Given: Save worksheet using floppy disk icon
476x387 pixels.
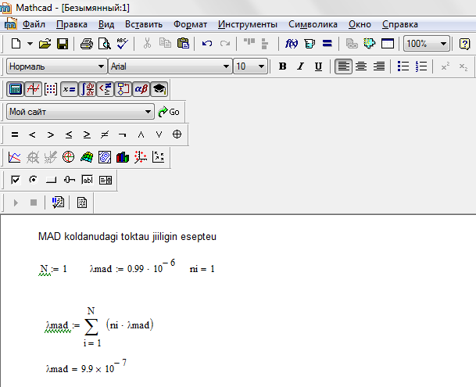Looking at the screenshot, I should (x=63, y=44).
